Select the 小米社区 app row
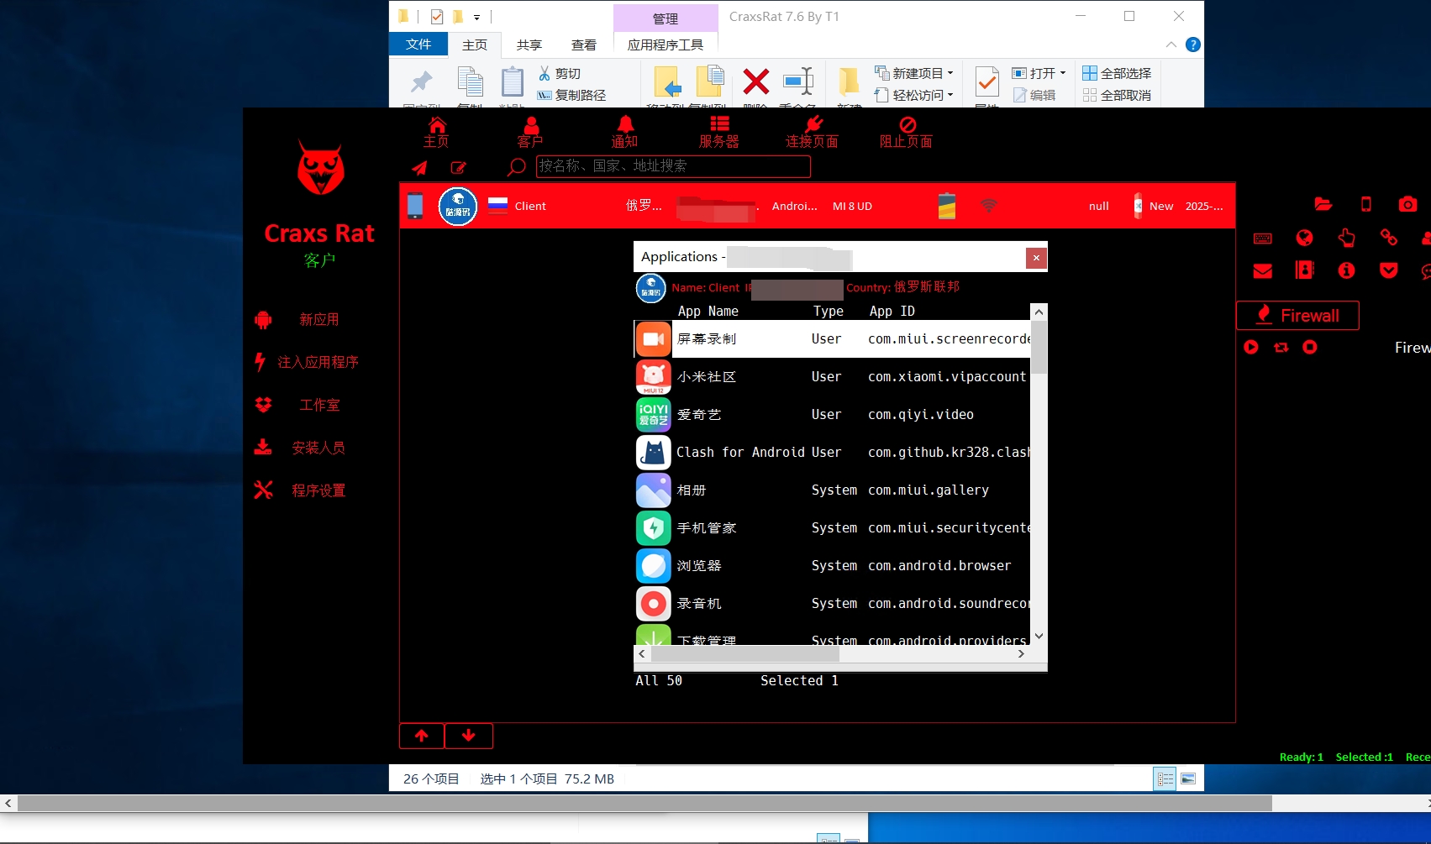The height and width of the screenshot is (844, 1431). coord(832,377)
